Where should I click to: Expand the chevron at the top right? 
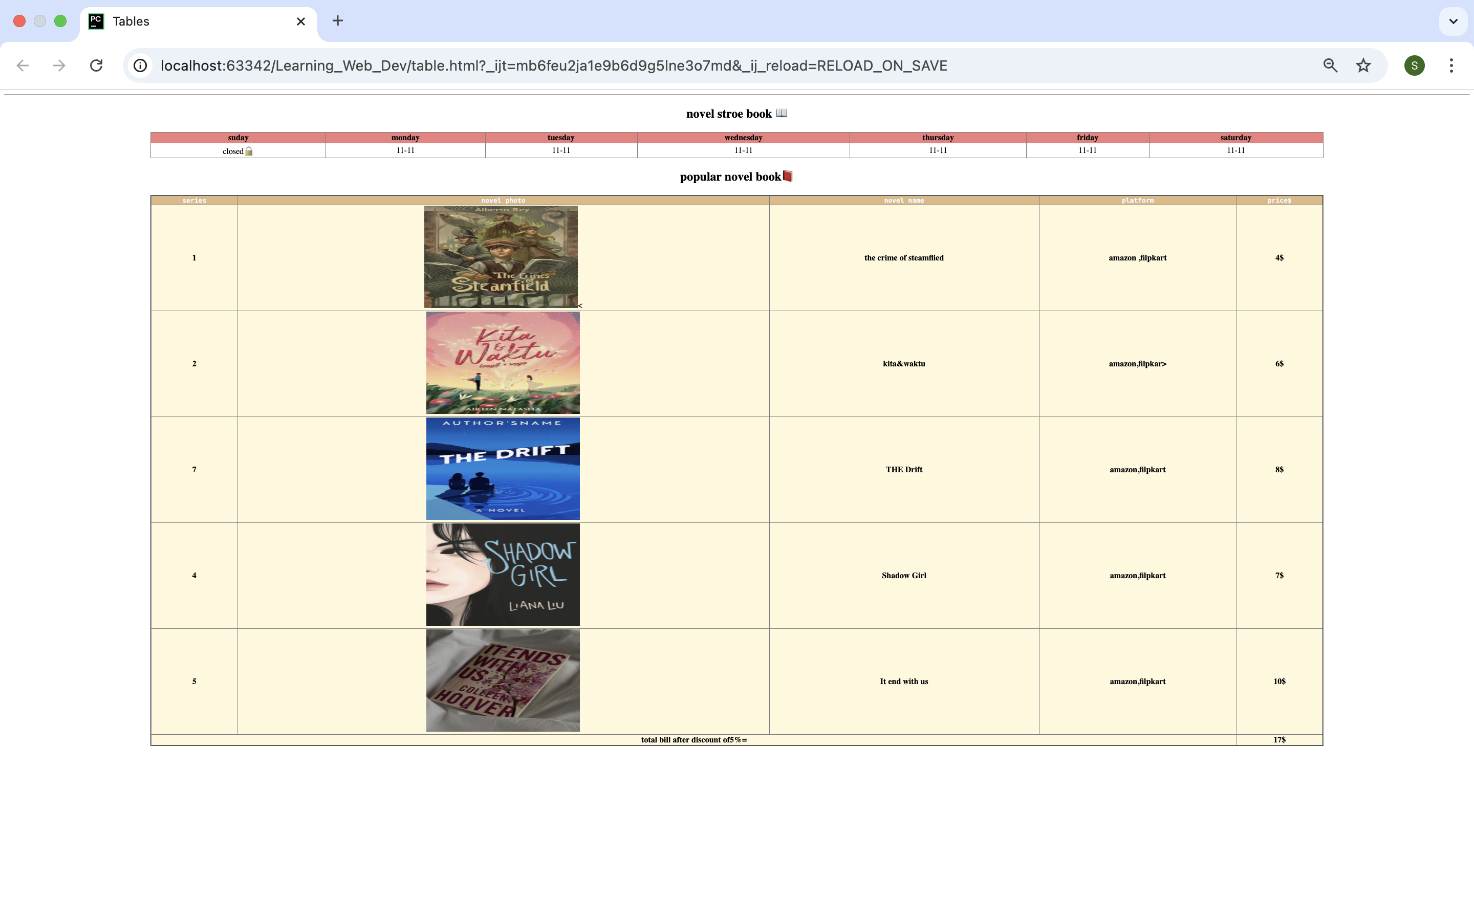(x=1453, y=21)
